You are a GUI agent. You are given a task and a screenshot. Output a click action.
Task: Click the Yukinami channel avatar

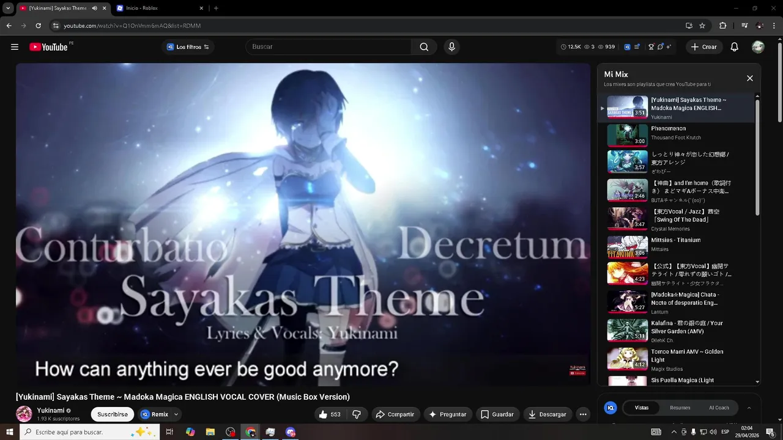click(x=24, y=414)
